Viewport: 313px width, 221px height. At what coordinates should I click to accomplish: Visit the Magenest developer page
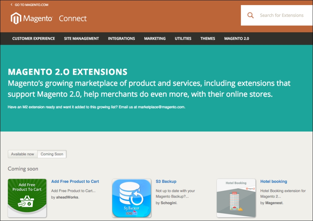tap(274, 203)
